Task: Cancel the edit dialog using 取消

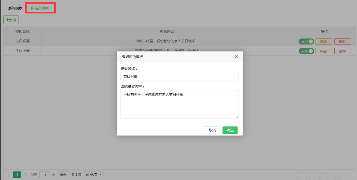Action: [x=212, y=130]
